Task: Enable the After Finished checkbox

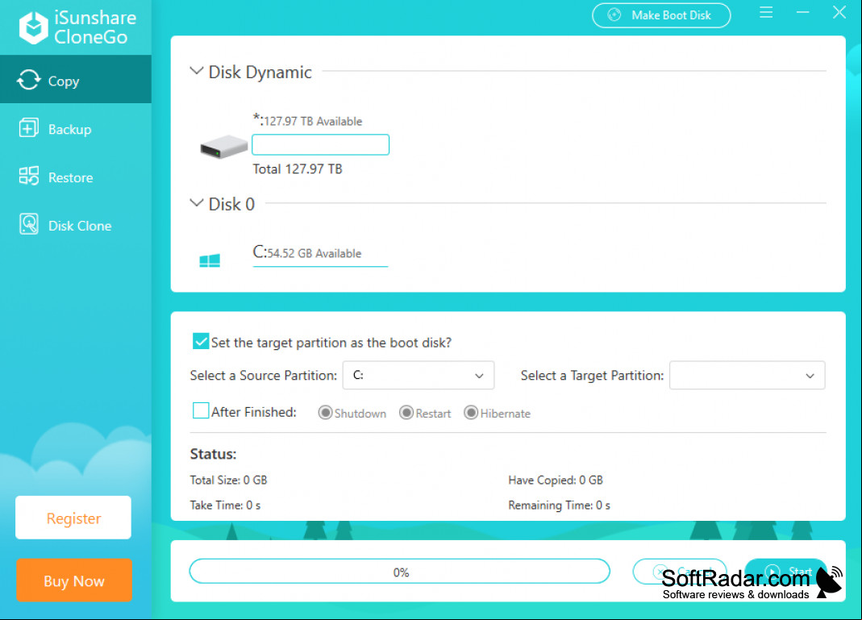Action: point(201,410)
